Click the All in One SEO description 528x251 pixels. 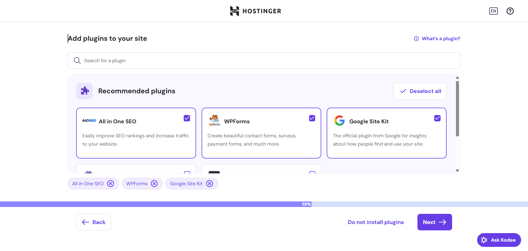pos(136,140)
